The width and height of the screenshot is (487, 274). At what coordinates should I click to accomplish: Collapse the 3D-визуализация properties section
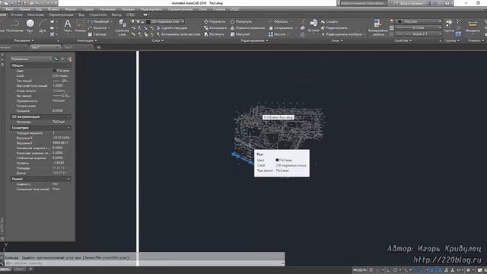pyautogui.click(x=68, y=116)
